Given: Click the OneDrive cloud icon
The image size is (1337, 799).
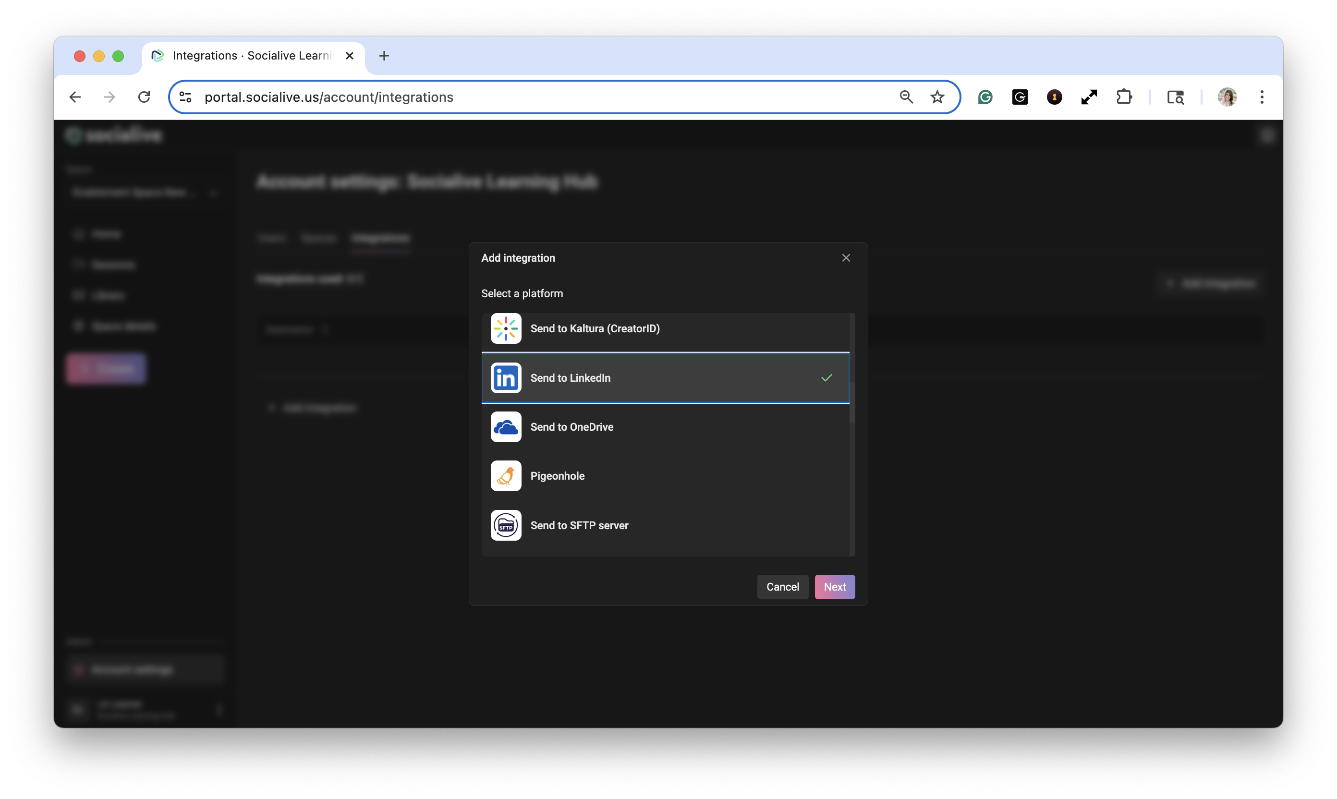Looking at the screenshot, I should click(x=506, y=427).
